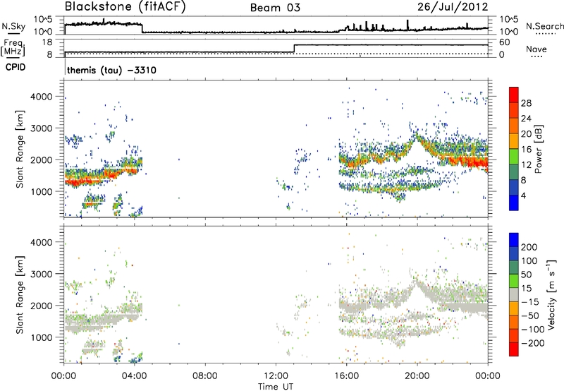Click the "N.Search" legend label
Image resolution: width=564 pixels, height=391 pixels.
click(x=544, y=26)
